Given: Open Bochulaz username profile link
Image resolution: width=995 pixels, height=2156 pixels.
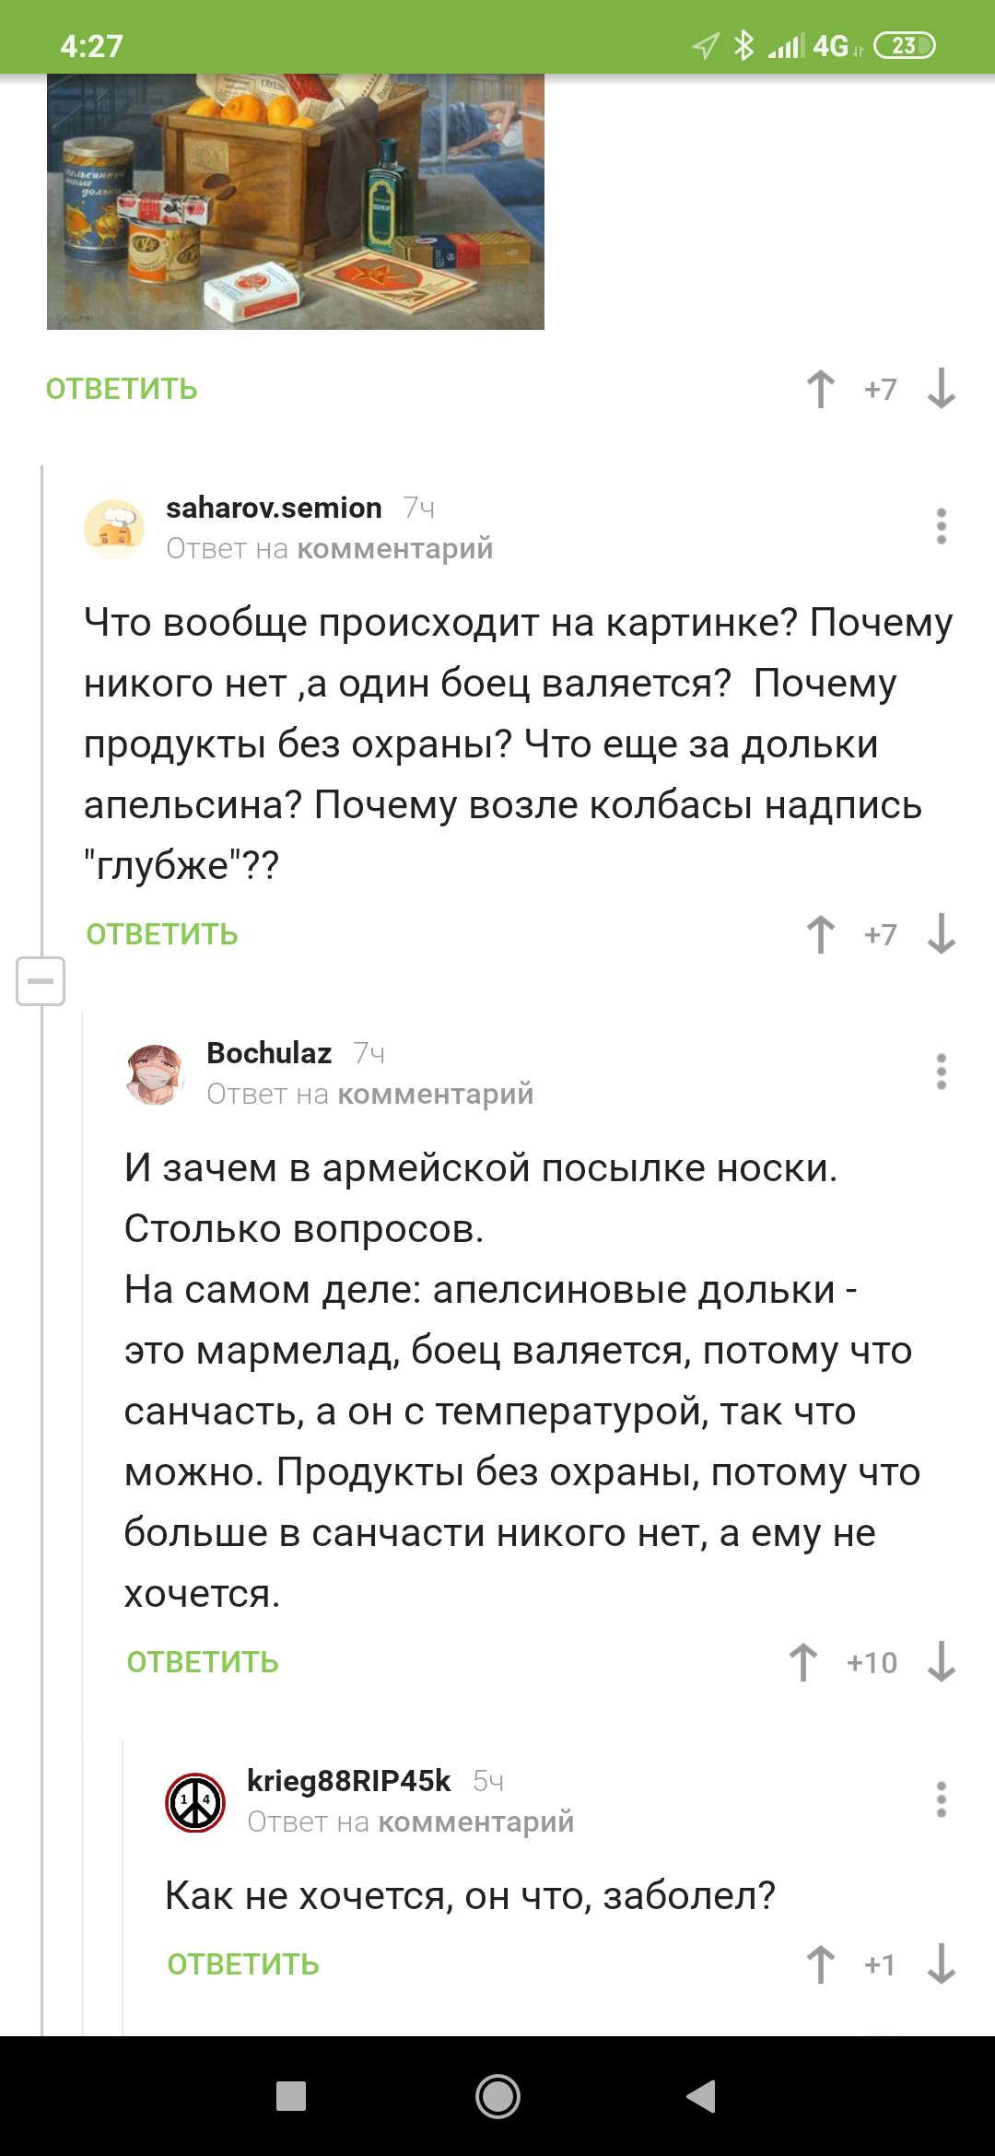Looking at the screenshot, I should coord(269,1052).
